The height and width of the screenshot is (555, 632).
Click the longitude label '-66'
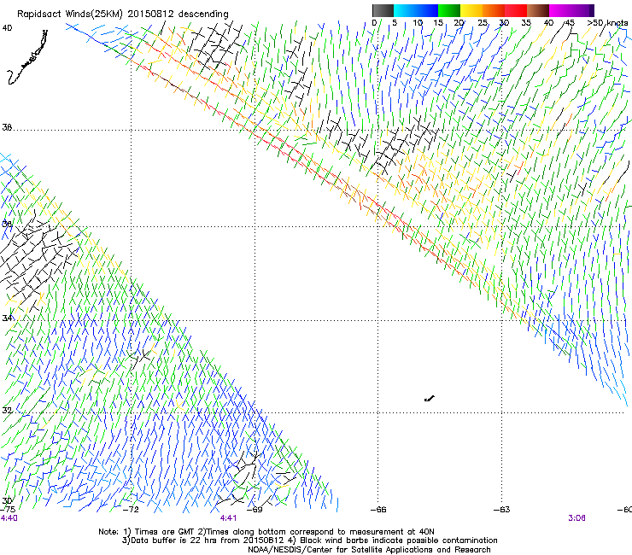click(x=378, y=510)
